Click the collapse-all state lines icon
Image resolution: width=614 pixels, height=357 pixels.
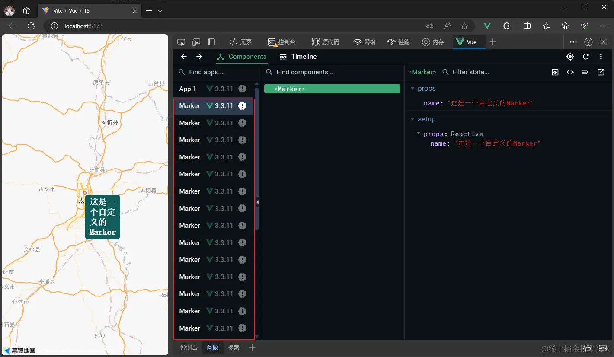tap(585, 72)
